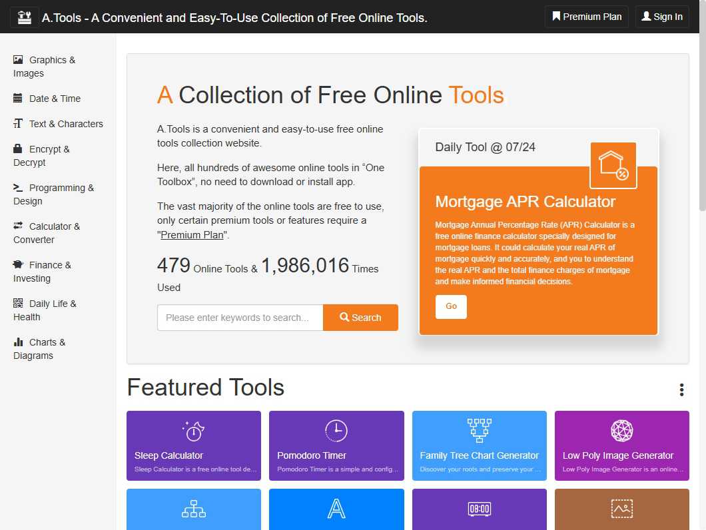706x530 pixels.
Task: Open the Programming & Design category
Action: [x=53, y=194]
